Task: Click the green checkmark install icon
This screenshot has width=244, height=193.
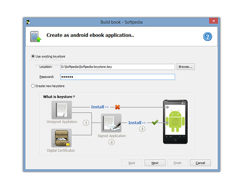Action: 155,122
